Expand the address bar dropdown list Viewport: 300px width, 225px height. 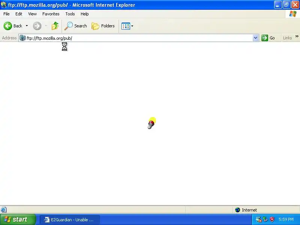(255, 38)
